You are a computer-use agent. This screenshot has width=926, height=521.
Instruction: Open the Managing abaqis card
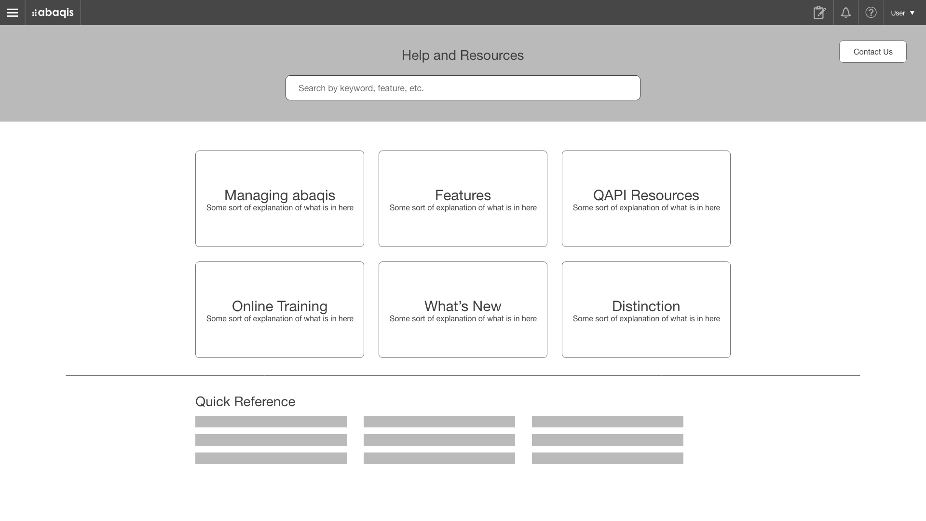(280, 199)
